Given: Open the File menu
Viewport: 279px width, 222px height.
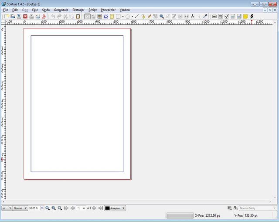Looking at the screenshot, I should [x=6, y=10].
